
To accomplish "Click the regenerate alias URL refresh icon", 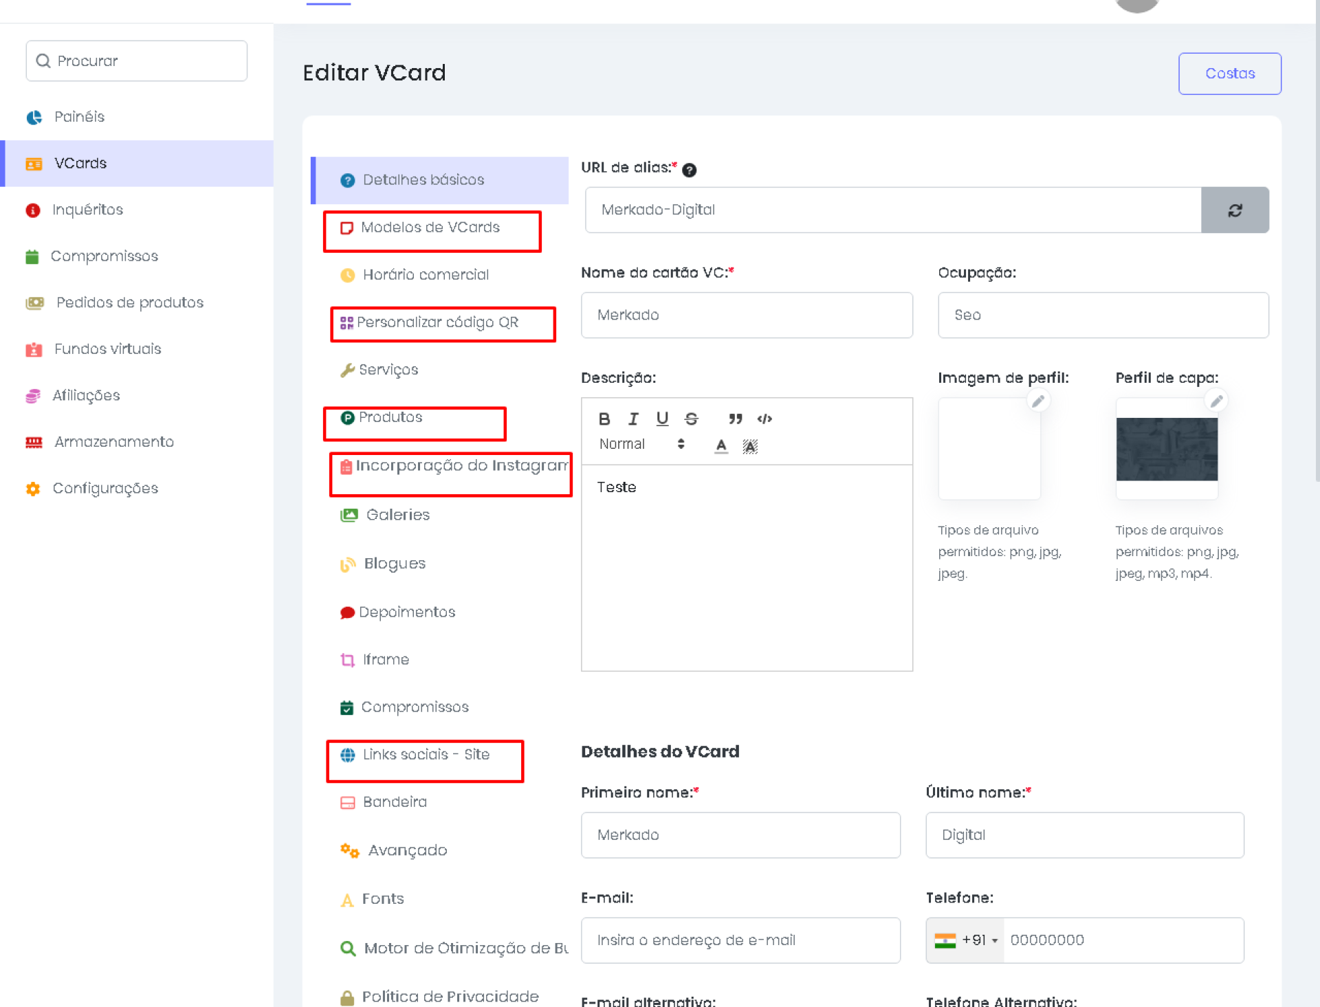I will 1235,210.
